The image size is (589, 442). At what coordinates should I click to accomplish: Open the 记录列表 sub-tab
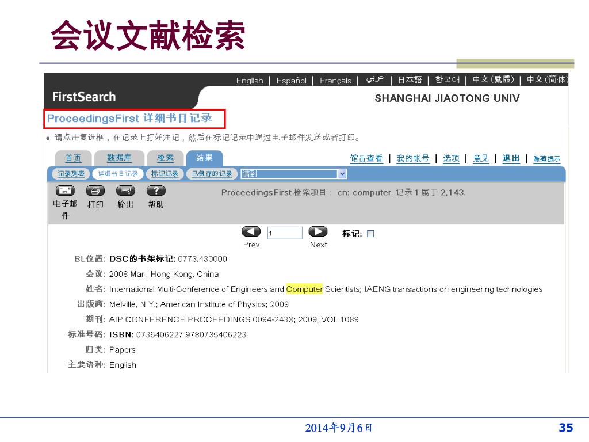pos(71,174)
